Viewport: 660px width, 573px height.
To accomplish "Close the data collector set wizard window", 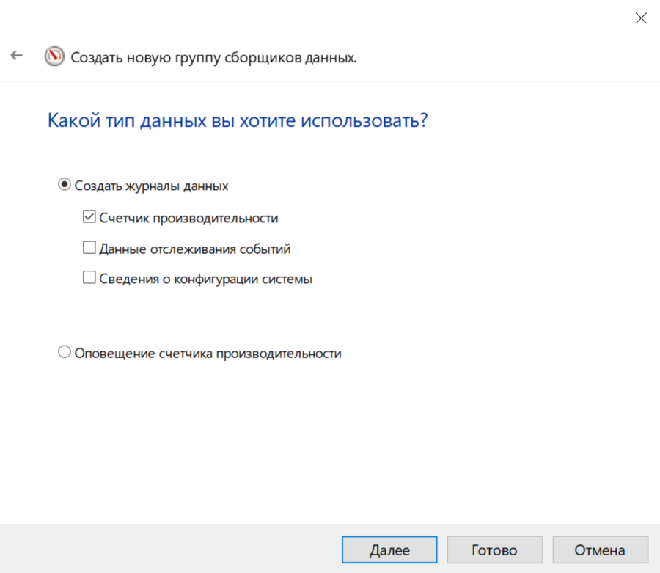I will click(640, 18).
